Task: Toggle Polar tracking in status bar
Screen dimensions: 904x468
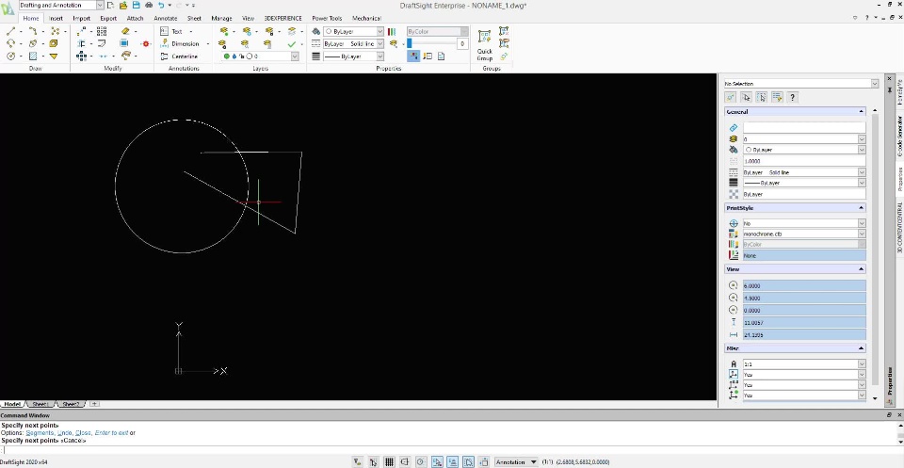Action: coord(421,461)
